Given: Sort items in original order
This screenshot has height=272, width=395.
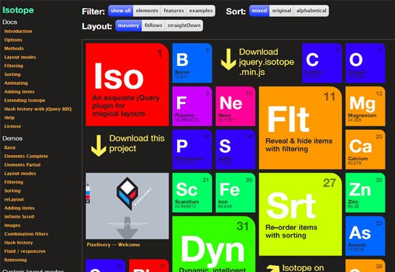Looking at the screenshot, I should [x=281, y=11].
